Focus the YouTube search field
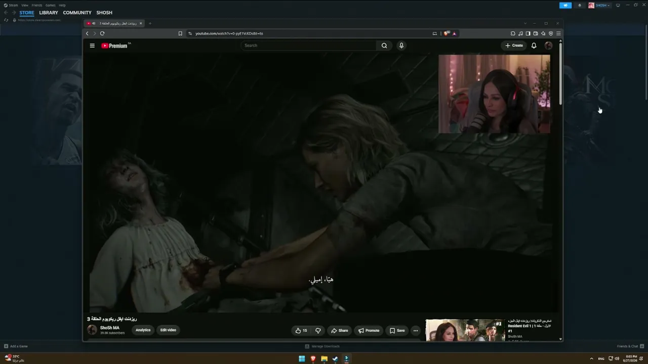648x364 pixels. point(309,45)
